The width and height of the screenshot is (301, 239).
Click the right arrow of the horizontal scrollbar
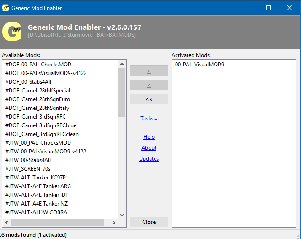[114, 223]
